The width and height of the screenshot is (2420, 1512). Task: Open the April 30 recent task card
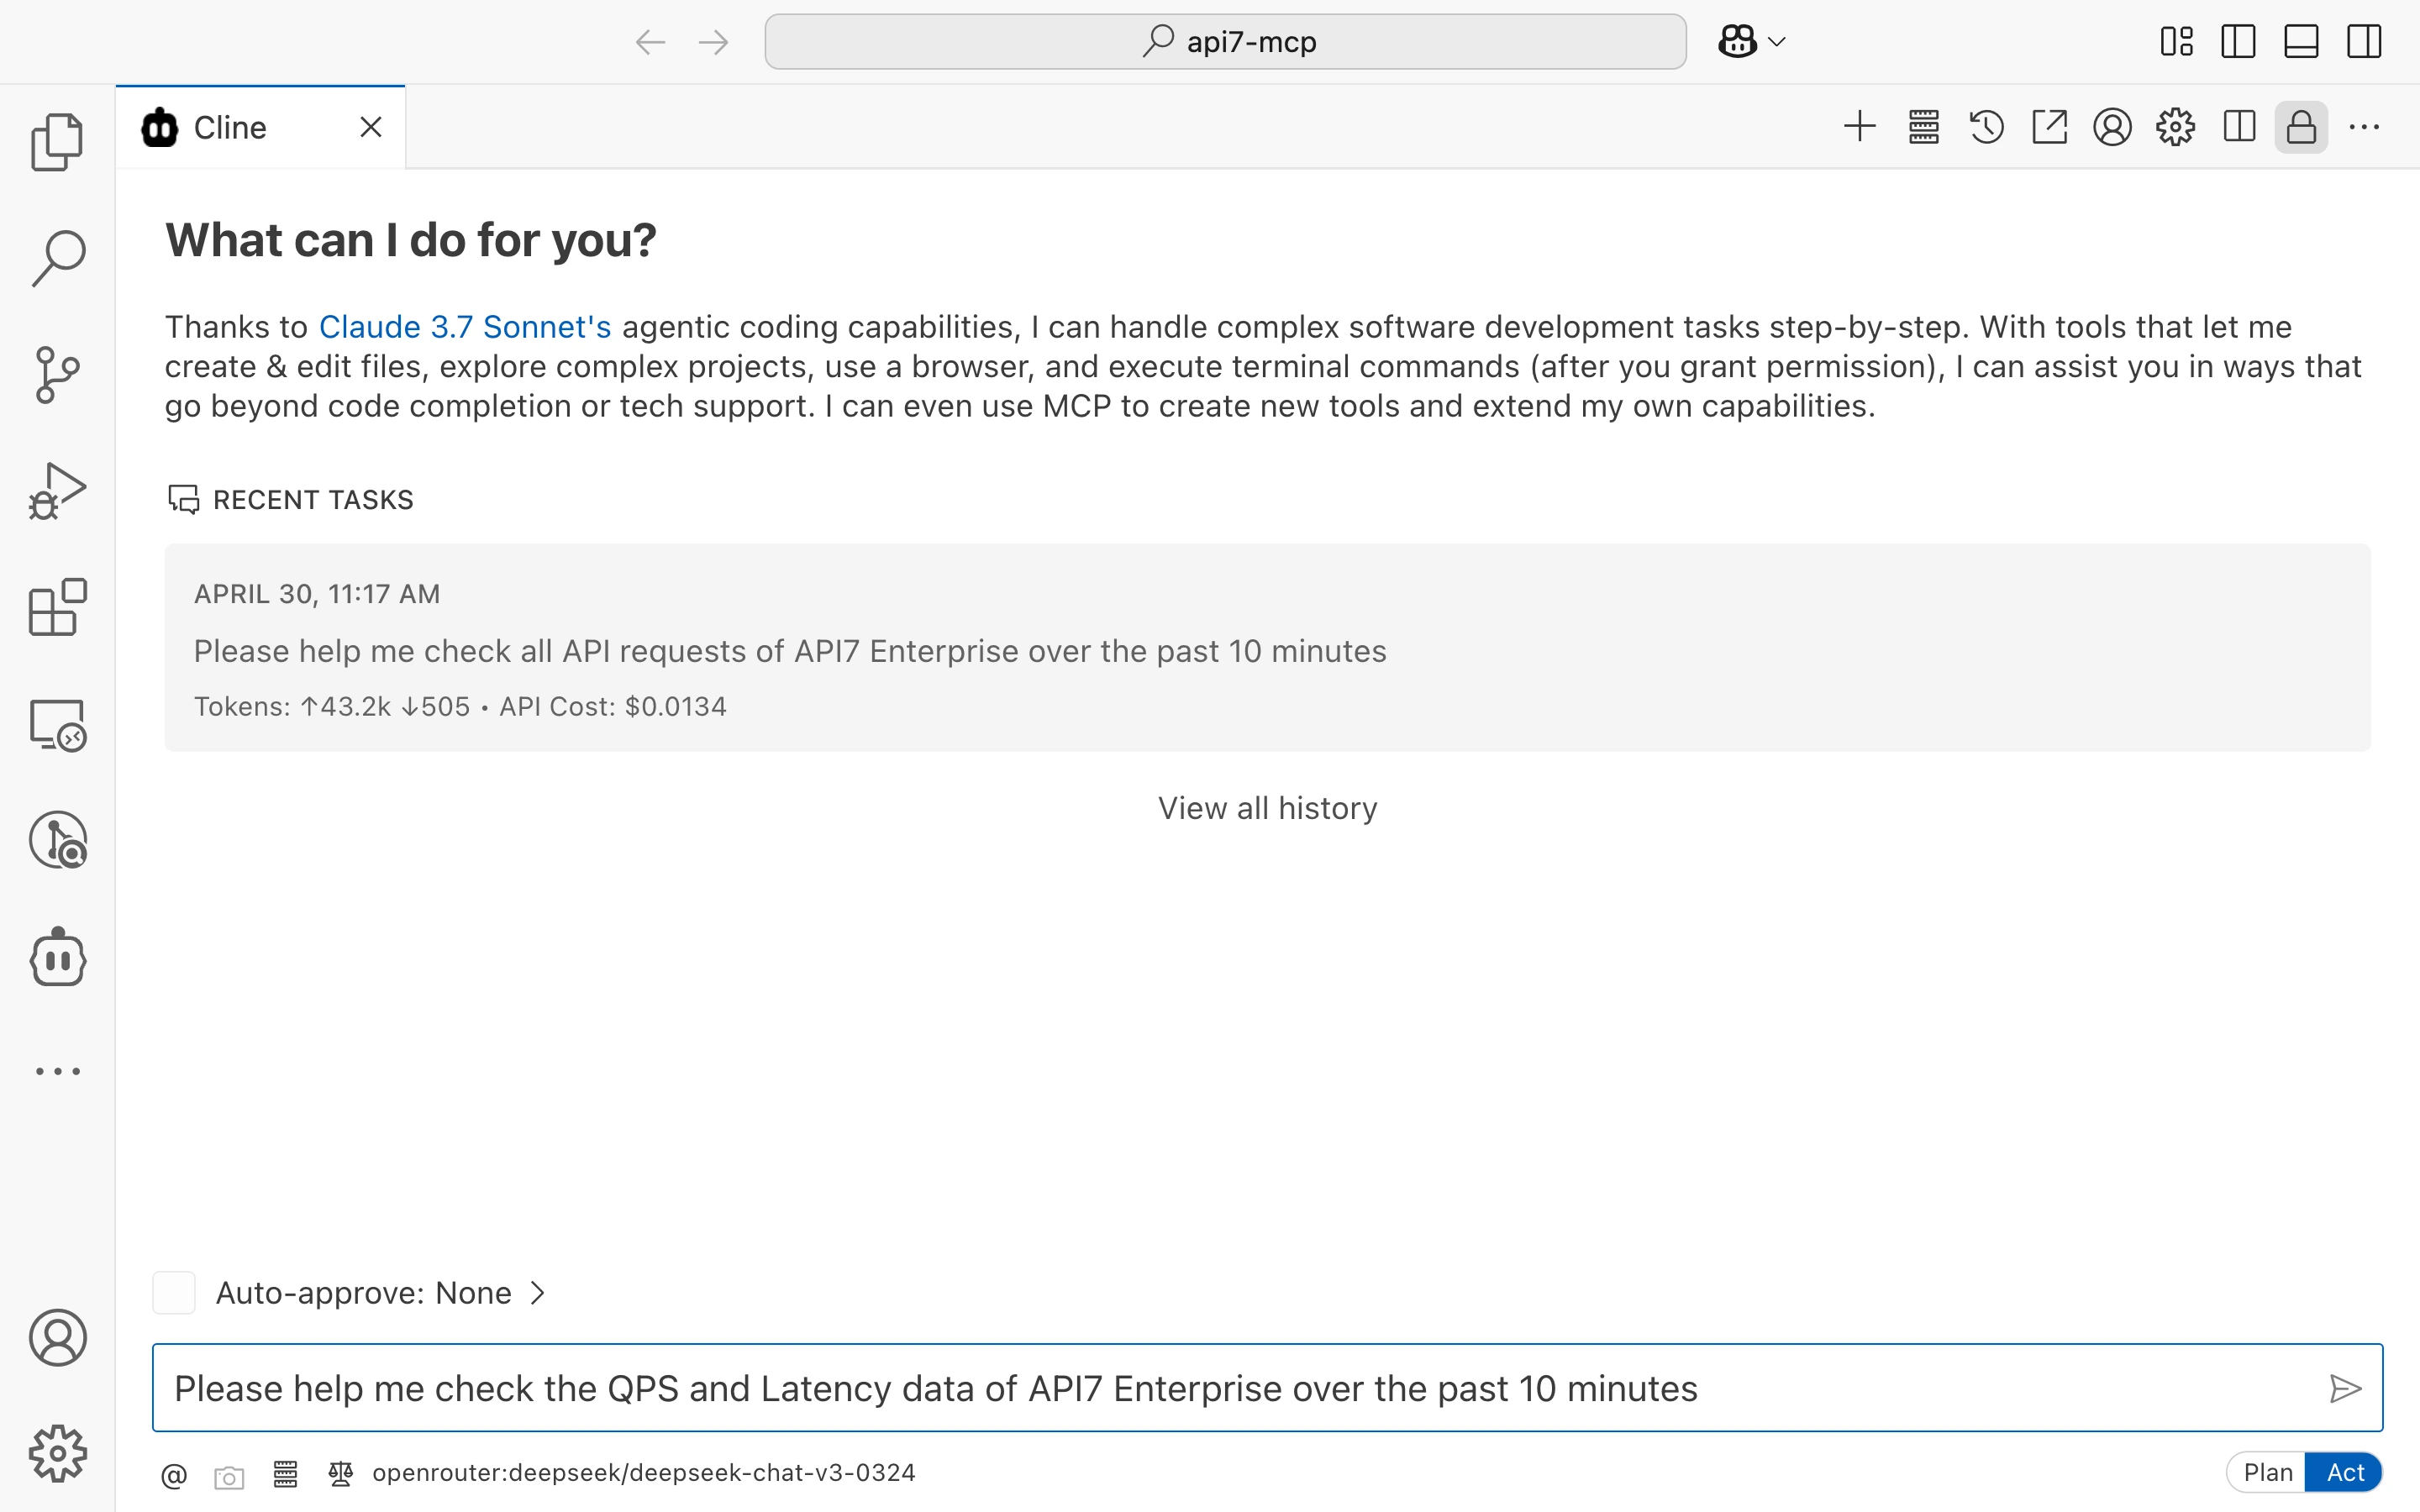click(x=1267, y=648)
